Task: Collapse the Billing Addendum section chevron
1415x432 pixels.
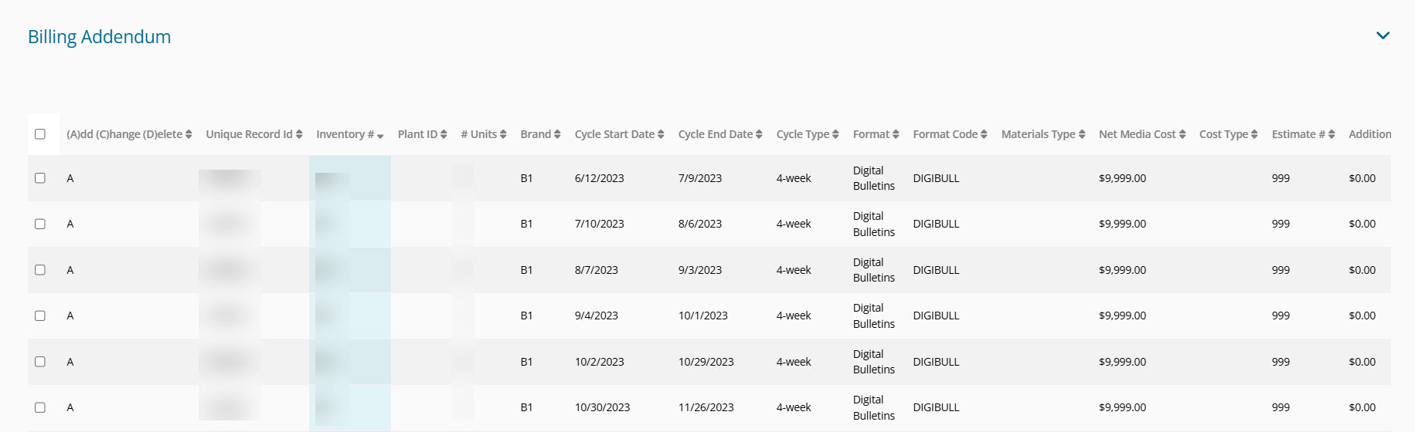Action: tap(1383, 35)
